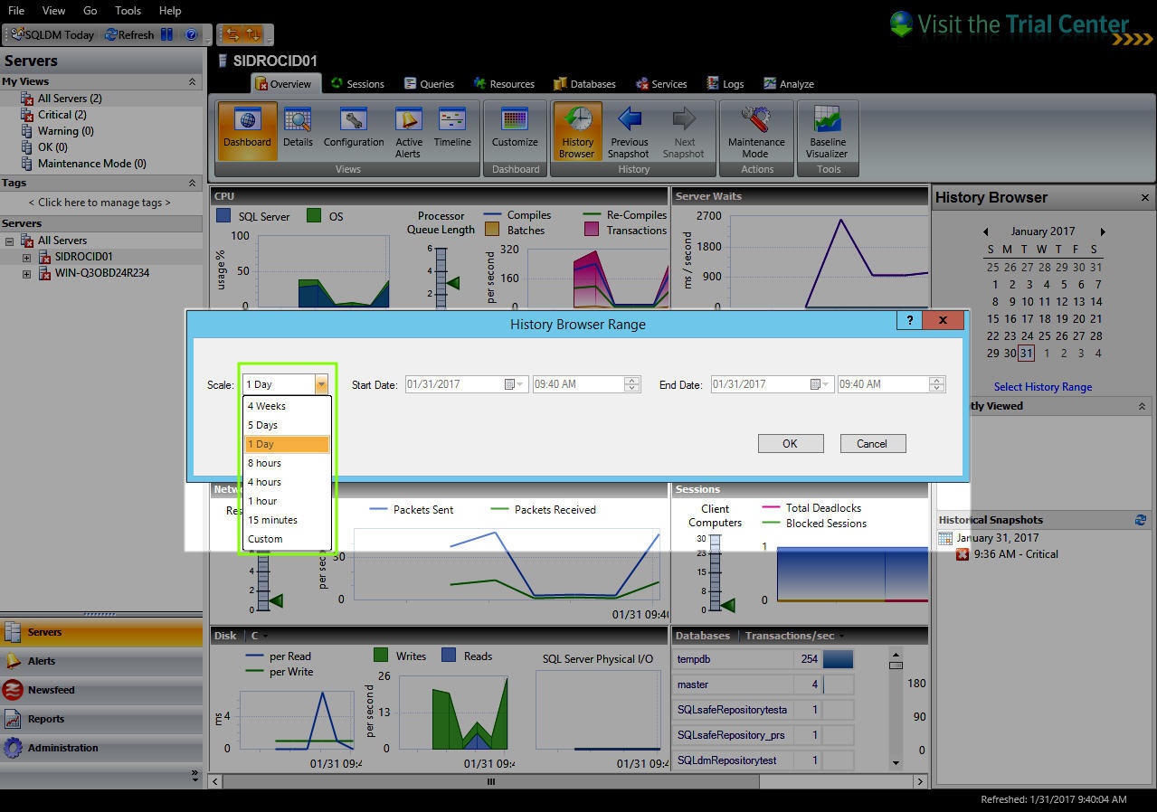1157x812 pixels.
Task: Click the pause refresh icon
Action: click(166, 34)
